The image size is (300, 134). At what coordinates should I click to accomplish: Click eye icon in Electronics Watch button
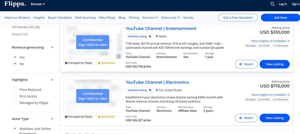point(241,118)
